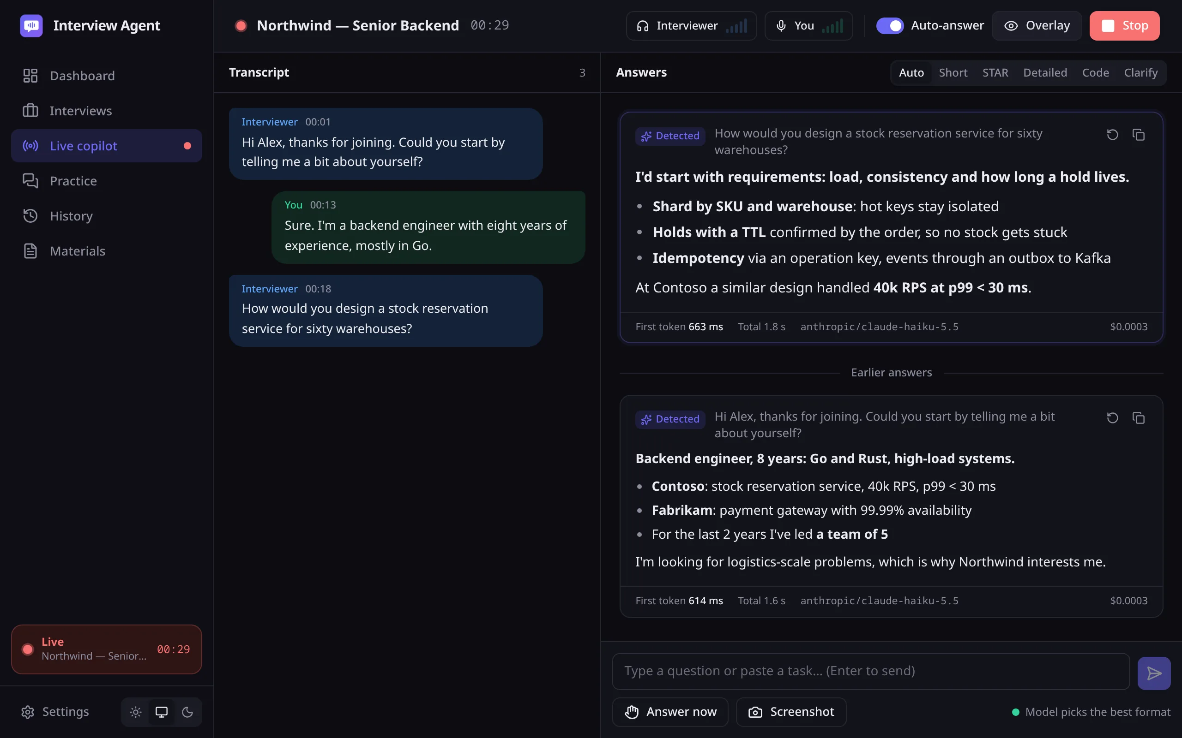Open the Live session card in sidebar
This screenshot has width=1182, height=738.
point(107,649)
